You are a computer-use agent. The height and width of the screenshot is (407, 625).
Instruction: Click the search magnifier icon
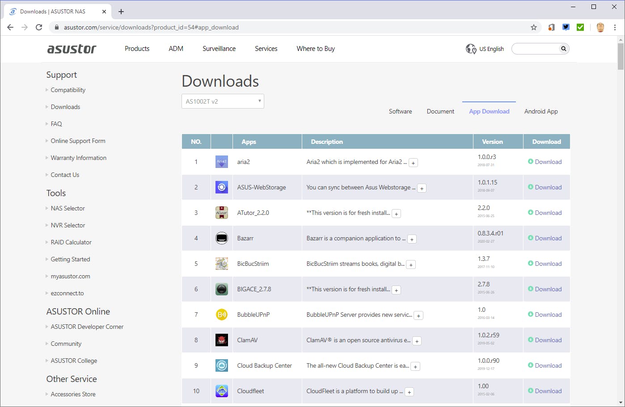tap(563, 49)
